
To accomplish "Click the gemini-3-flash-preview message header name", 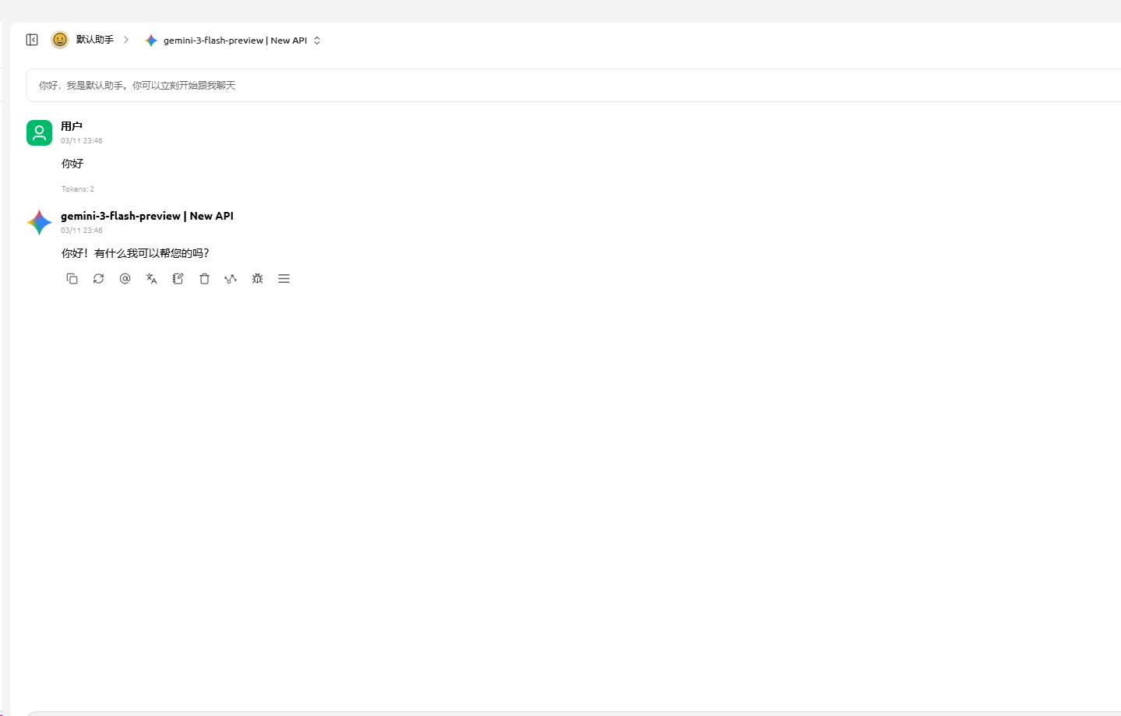I will pos(147,216).
